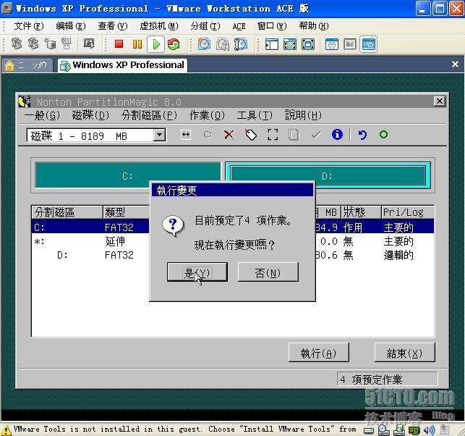Click the Home tab icon
465x436 pixels.
[x=9, y=65]
